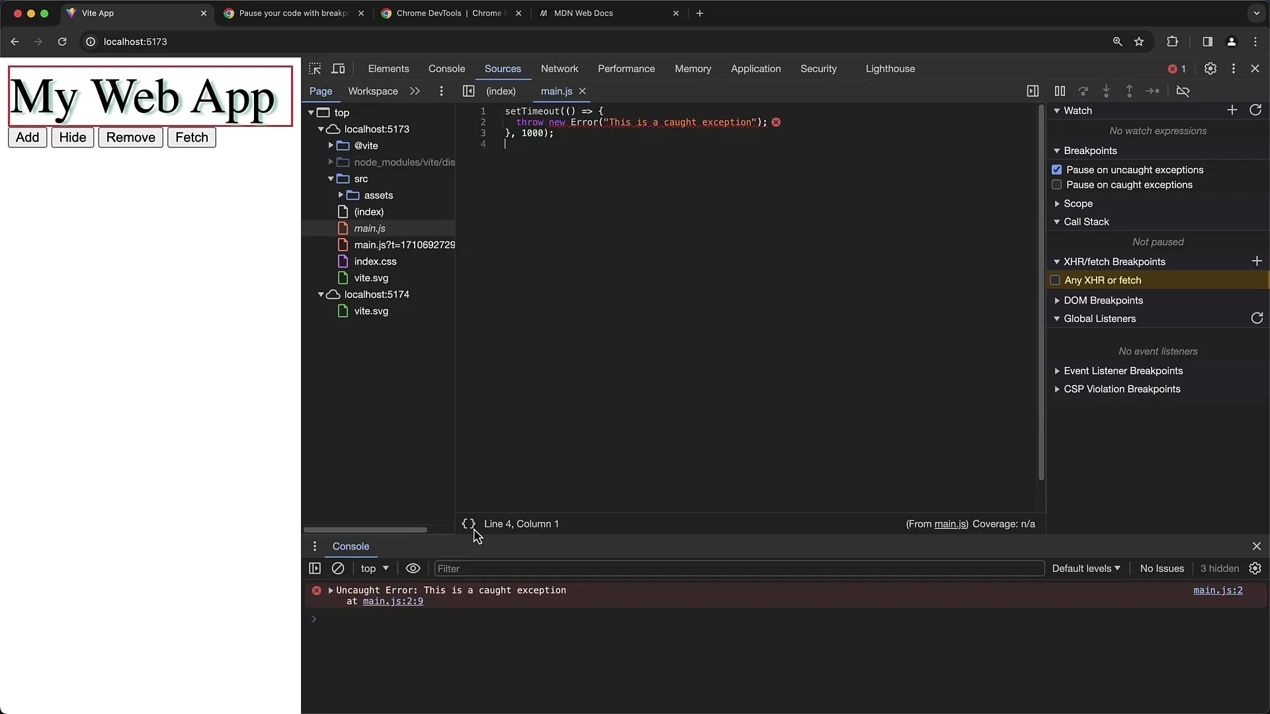Image resolution: width=1270 pixels, height=714 pixels.
Task: Click the main.js:2 error link
Action: point(1218,591)
